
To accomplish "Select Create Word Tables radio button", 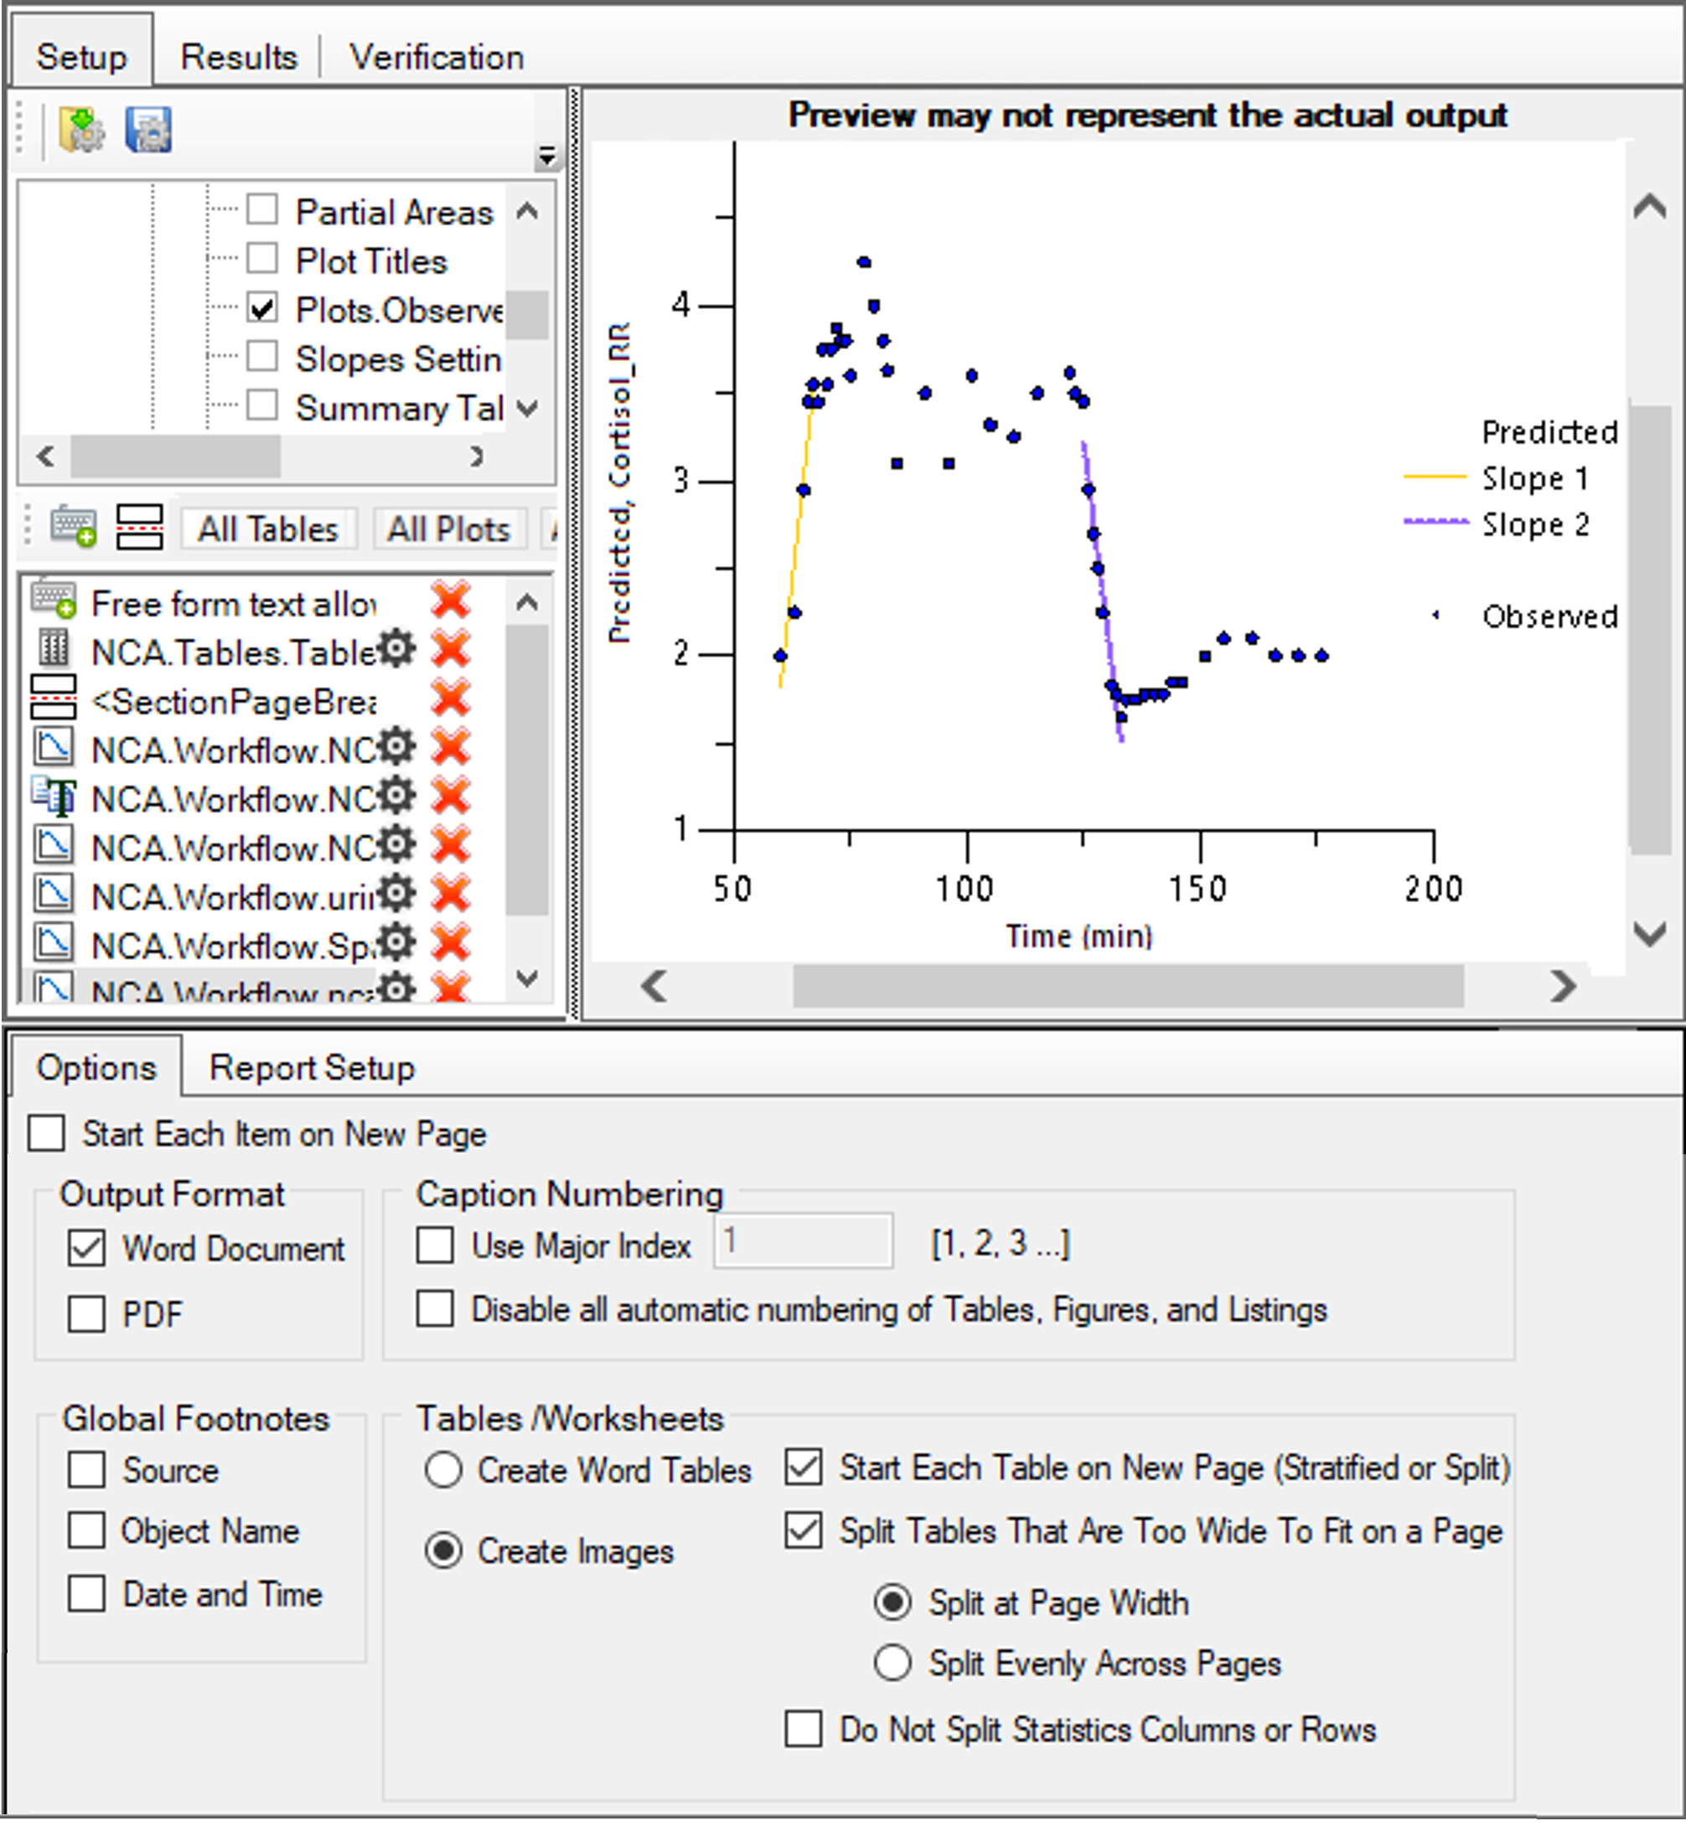I will 443,1469.
